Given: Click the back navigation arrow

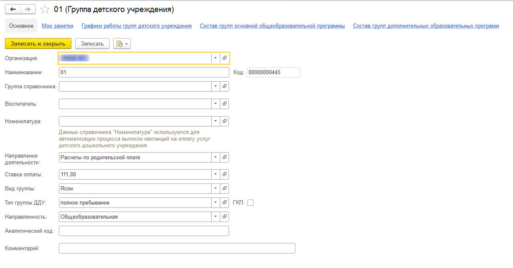Looking at the screenshot, I should (13, 9).
